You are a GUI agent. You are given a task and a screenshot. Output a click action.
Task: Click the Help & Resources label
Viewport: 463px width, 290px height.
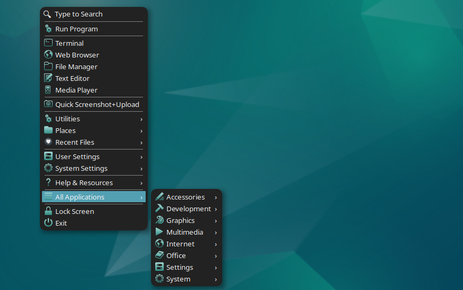tap(84, 183)
